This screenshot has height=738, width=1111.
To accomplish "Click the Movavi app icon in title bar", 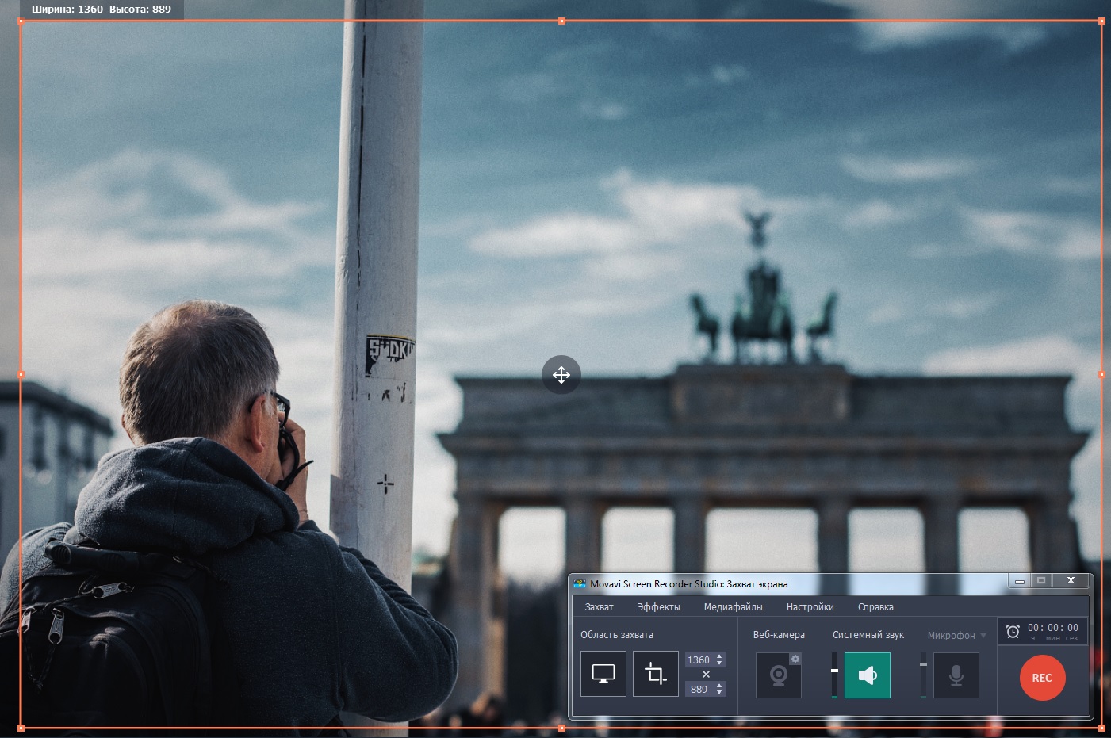I will (x=580, y=584).
